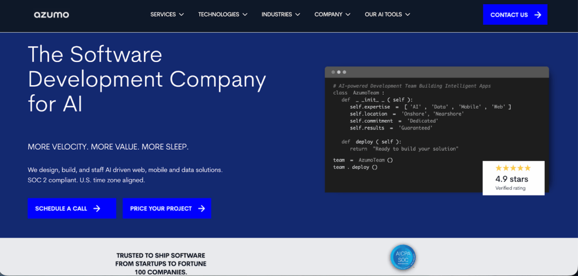Click the azumo logo
This screenshot has width=578, height=276.
[51, 15]
